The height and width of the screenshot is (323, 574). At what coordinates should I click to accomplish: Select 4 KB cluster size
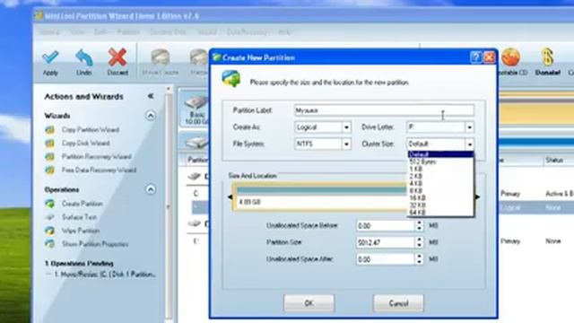440,183
